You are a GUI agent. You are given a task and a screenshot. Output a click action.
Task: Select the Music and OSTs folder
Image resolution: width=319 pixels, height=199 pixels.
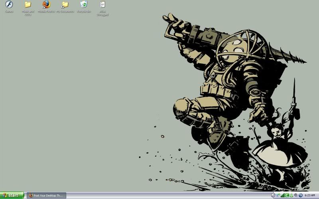point(28,5)
